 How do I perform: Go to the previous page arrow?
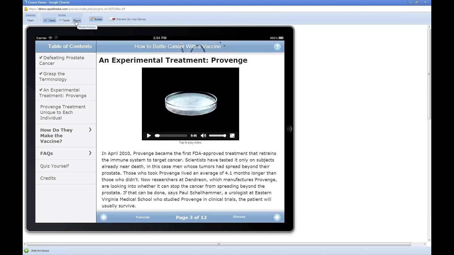104,217
